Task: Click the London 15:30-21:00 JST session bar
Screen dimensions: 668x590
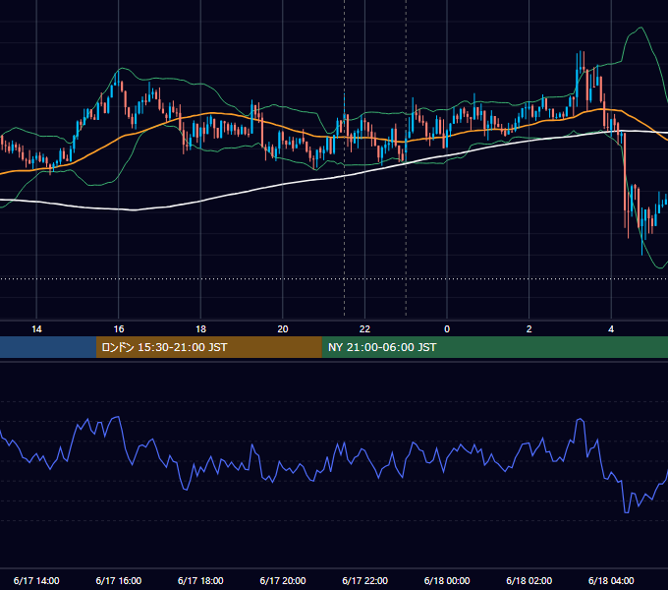Action: tap(208, 347)
